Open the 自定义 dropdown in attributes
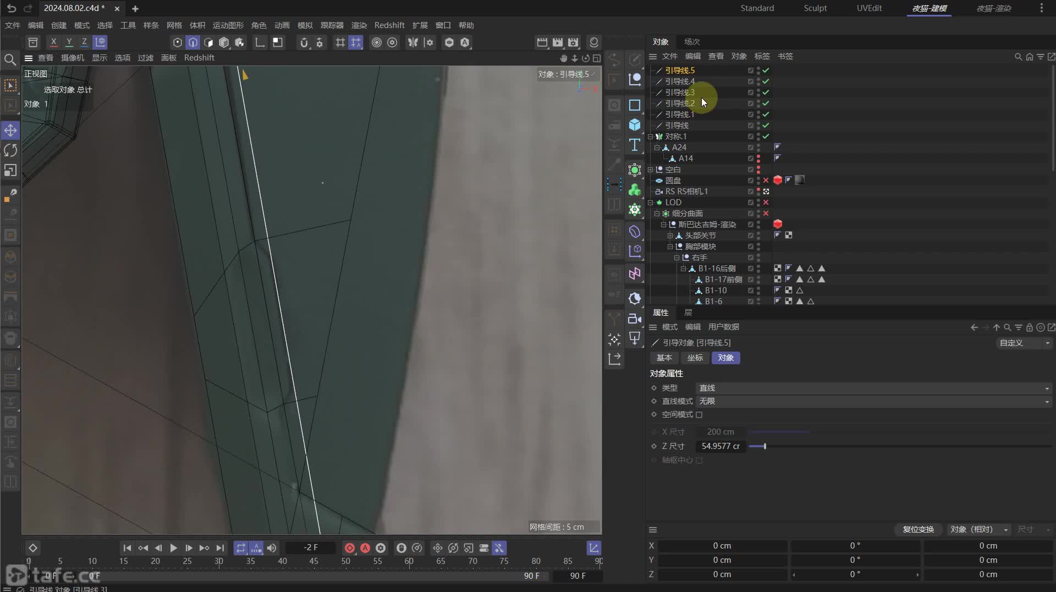Screen dimensions: 1056x592 coord(1024,343)
